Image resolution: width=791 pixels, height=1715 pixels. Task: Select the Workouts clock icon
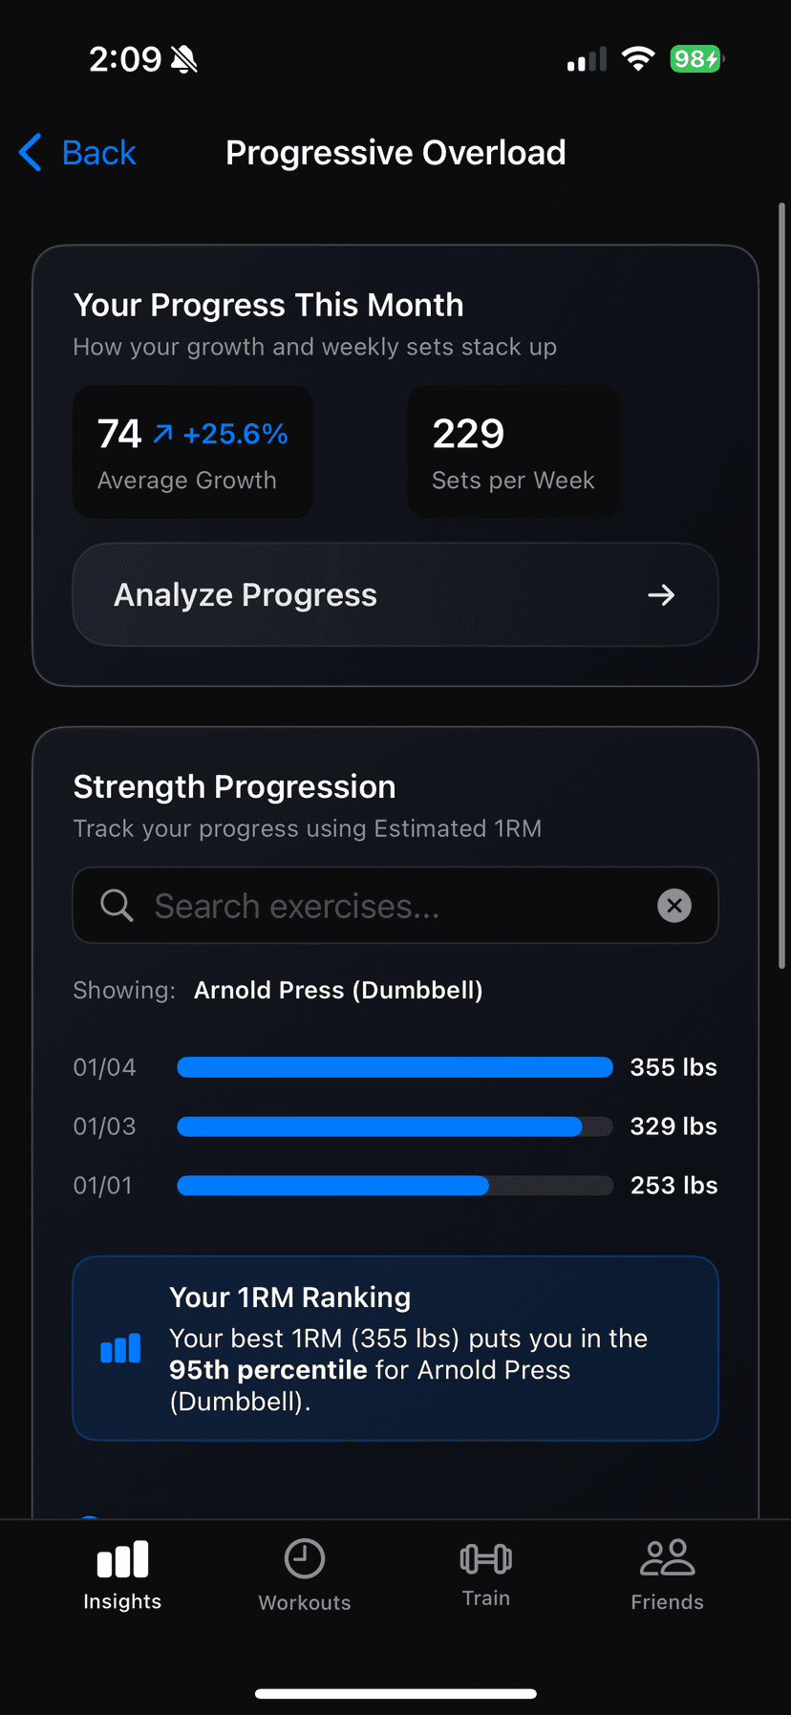point(304,1557)
